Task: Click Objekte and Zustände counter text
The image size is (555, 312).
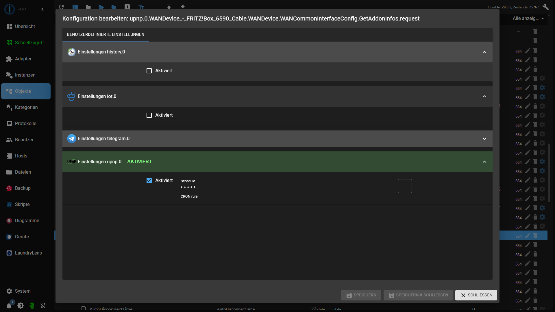Action: tap(513, 7)
